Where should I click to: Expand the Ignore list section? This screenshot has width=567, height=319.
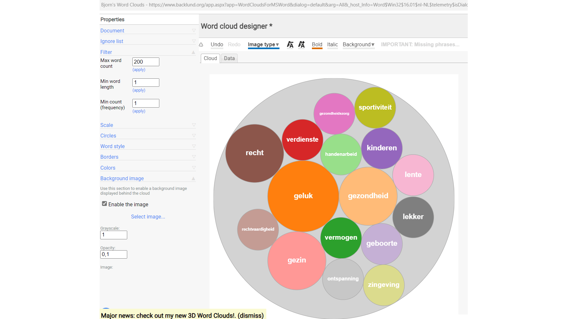coord(148,41)
